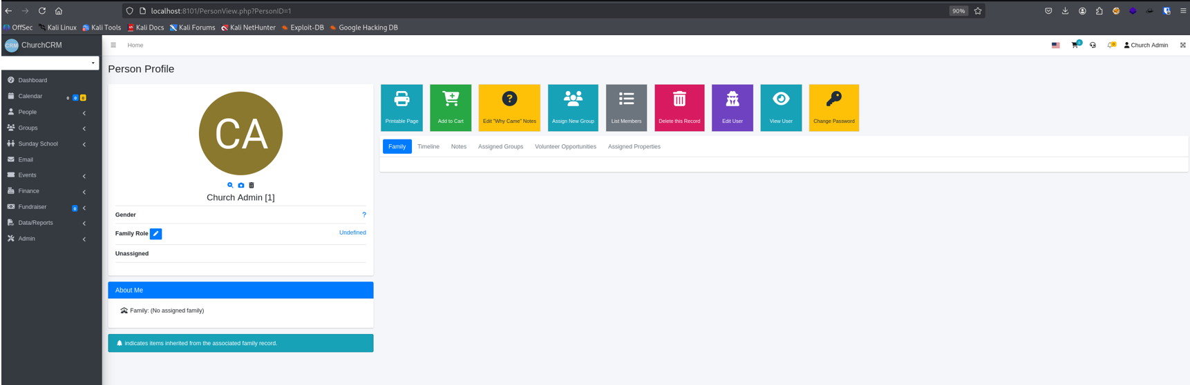Expand the People menu
This screenshot has width=1190, height=385.
point(51,112)
